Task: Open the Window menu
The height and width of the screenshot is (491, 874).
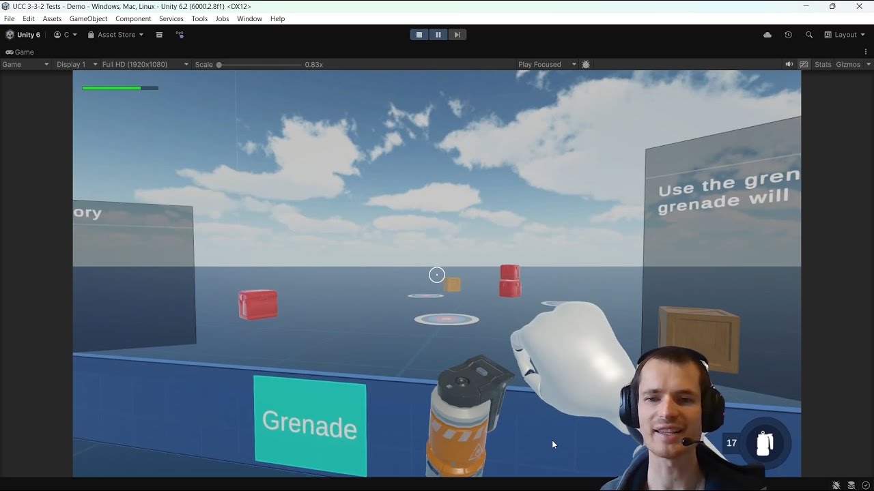Action: click(x=249, y=18)
